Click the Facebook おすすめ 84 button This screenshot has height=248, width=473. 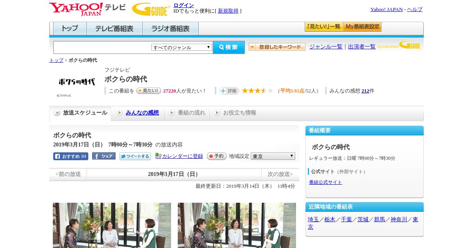[71, 156]
